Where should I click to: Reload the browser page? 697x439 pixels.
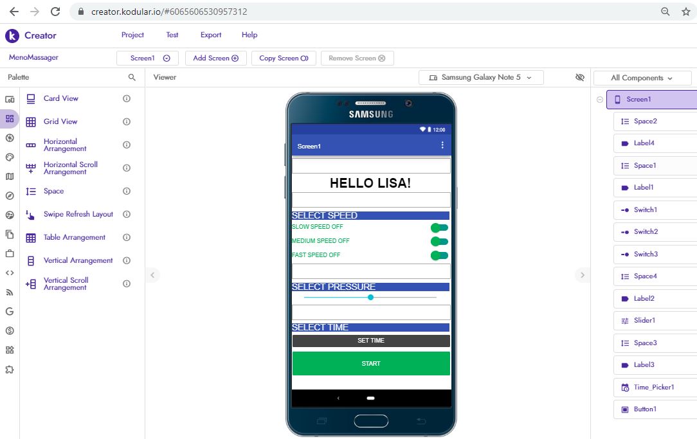click(x=55, y=12)
